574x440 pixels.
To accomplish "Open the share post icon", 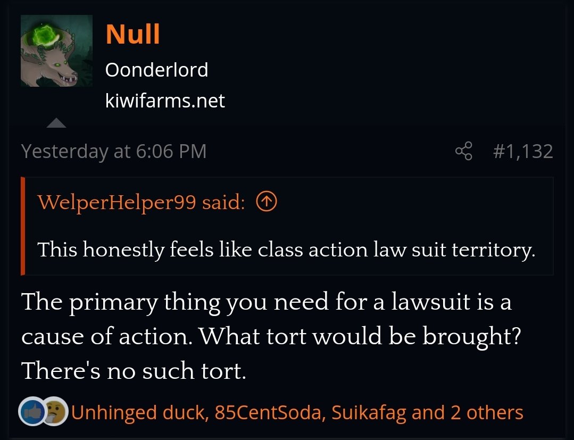I will pos(463,151).
